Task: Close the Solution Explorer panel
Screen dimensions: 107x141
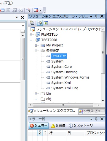Action: 102,16
